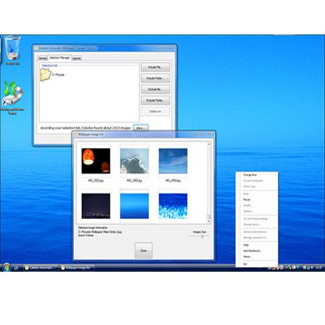This screenshot has width=325, height=325.
Task: Click the image list scrollbar down arrow
Action: [209, 222]
